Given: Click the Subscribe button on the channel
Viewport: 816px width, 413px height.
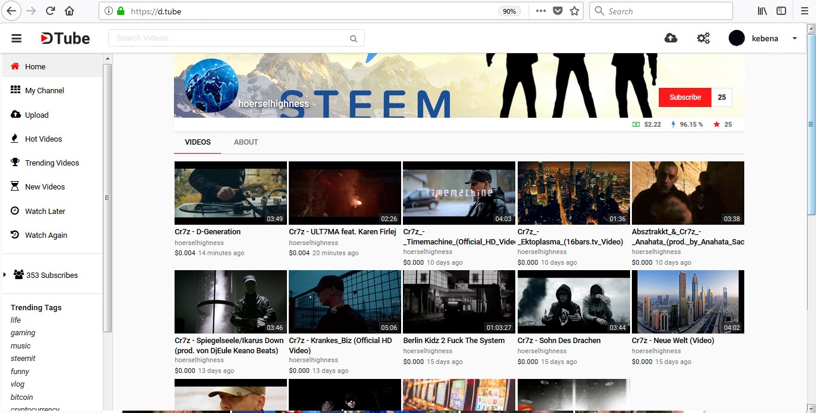Looking at the screenshot, I should (685, 97).
